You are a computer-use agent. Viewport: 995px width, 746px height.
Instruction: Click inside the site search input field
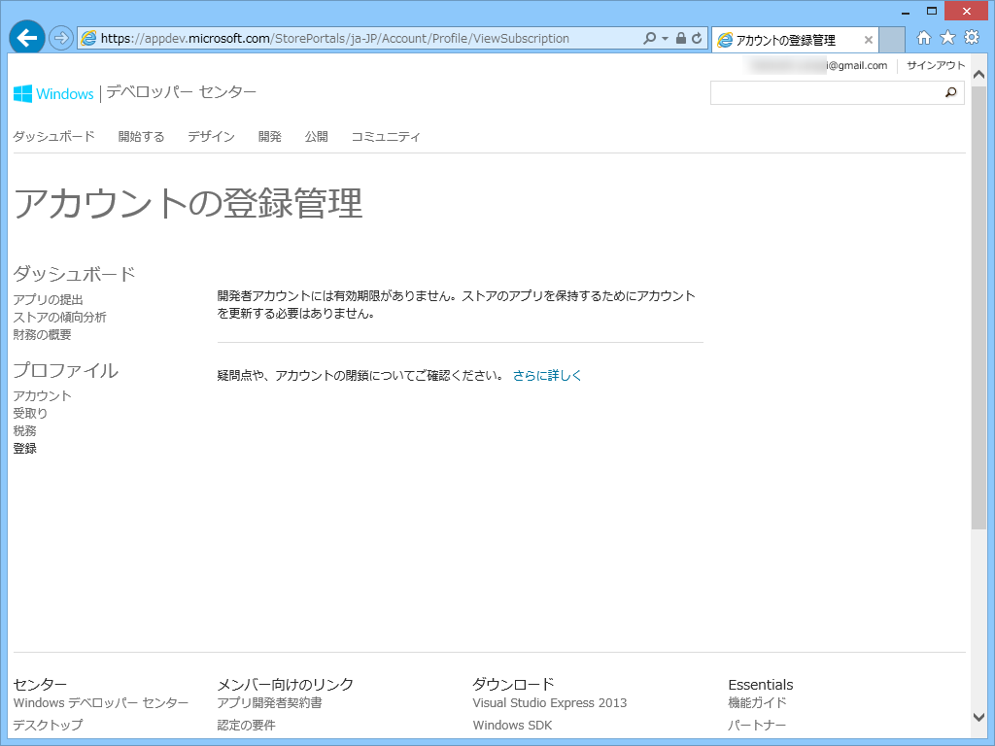click(826, 93)
